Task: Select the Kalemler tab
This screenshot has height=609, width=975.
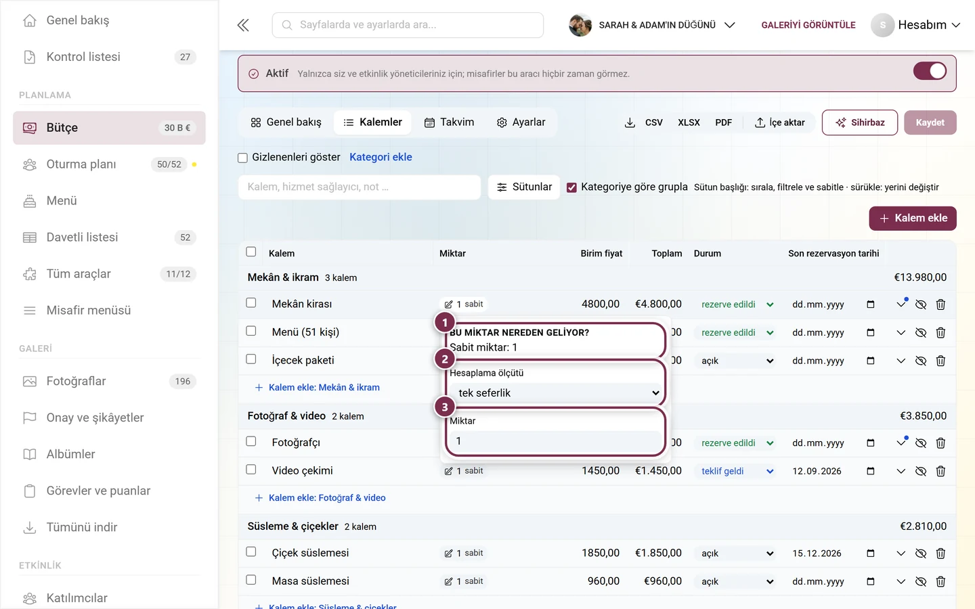Action: 372,122
